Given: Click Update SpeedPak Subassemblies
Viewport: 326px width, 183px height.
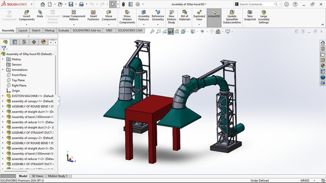Looking at the screenshot, I should [x=232, y=17].
